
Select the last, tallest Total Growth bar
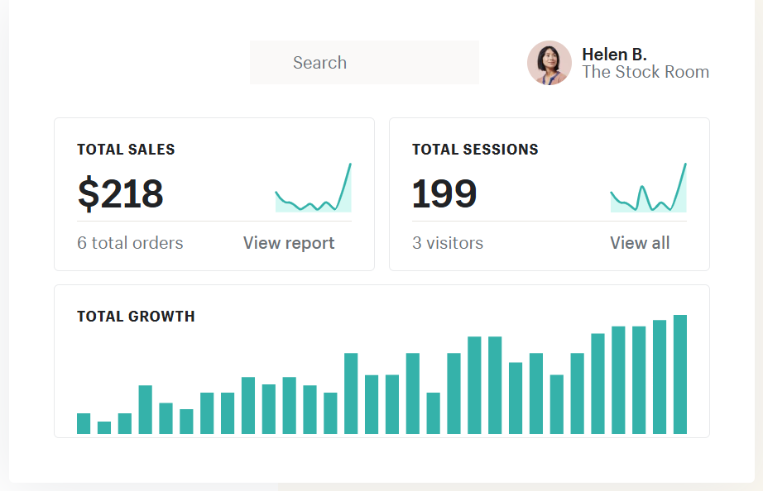(x=680, y=374)
